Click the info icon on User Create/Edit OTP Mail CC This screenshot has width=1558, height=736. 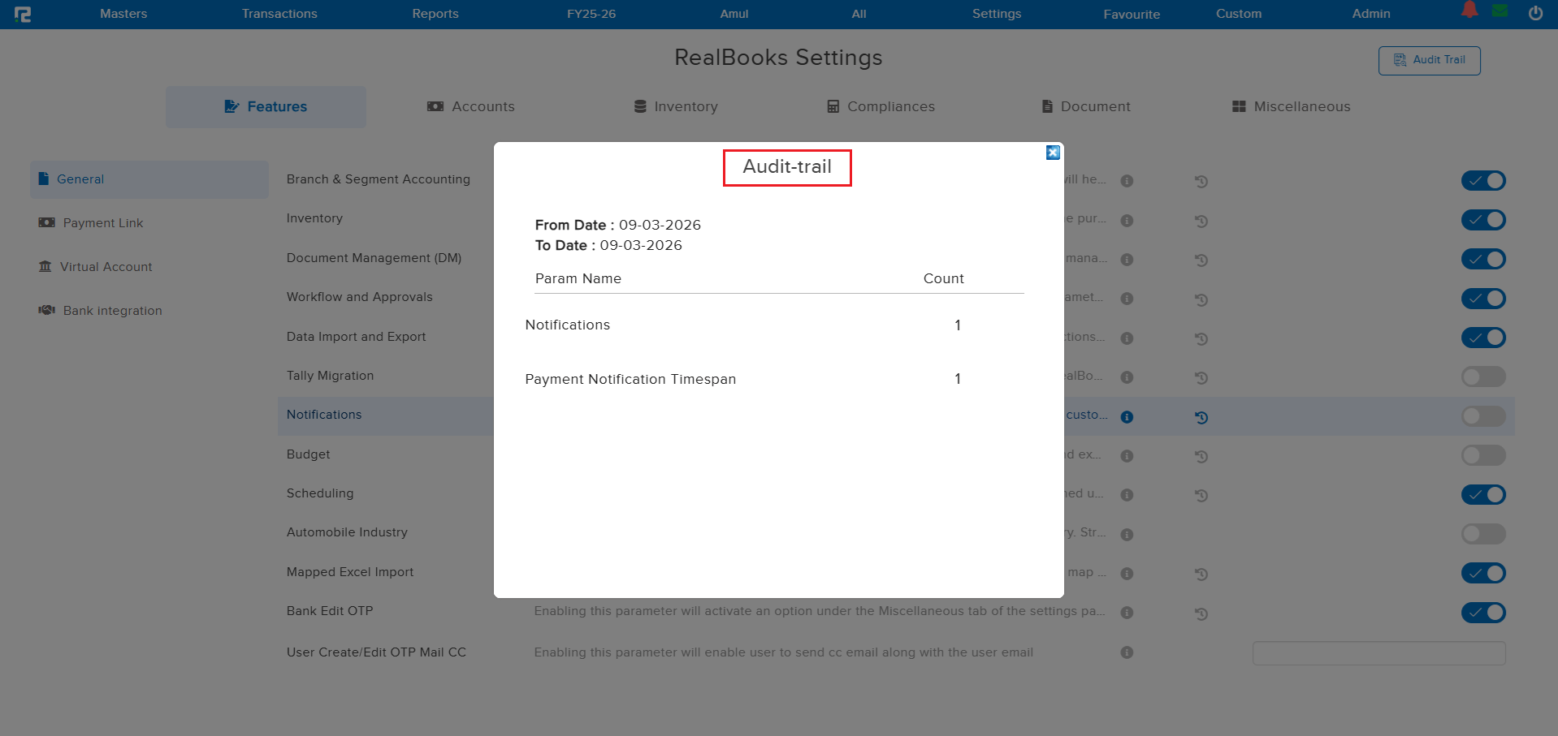[1126, 652]
